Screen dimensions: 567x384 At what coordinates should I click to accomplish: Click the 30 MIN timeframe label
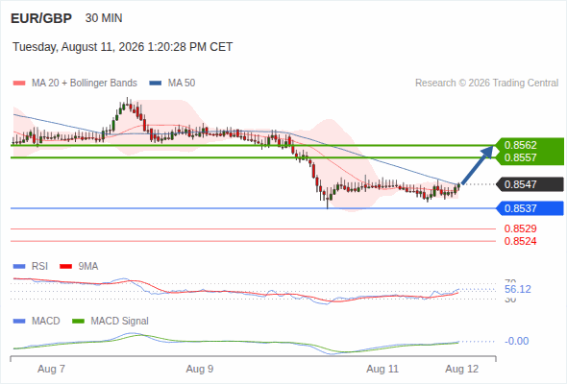(104, 18)
